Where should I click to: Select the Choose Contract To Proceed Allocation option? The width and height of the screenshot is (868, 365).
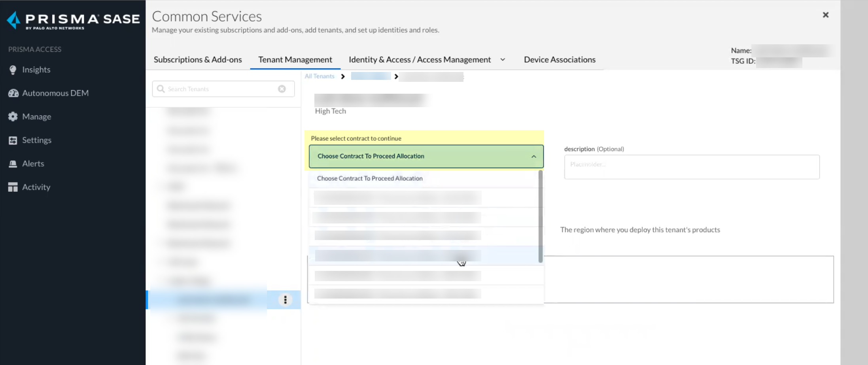(x=370, y=178)
